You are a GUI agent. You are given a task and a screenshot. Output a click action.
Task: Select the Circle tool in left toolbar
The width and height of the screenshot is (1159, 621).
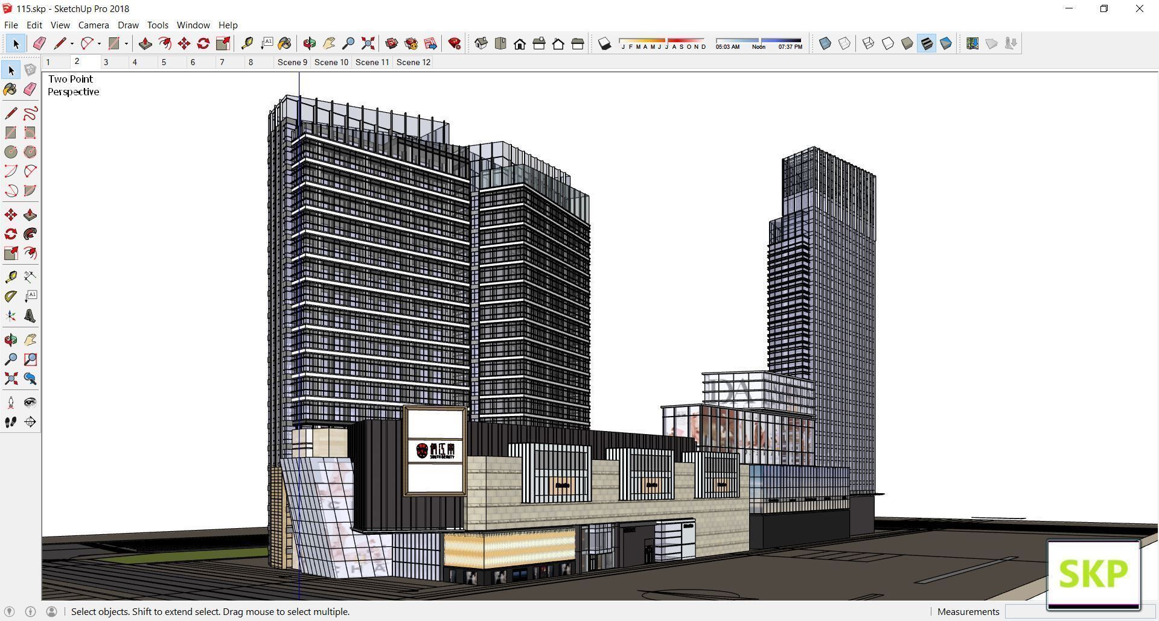click(x=11, y=152)
